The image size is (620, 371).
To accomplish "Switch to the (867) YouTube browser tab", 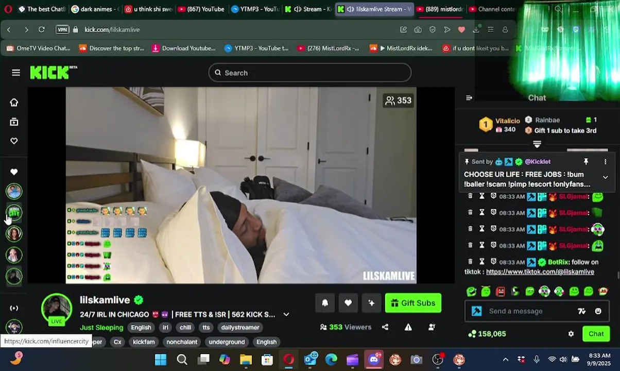I will [x=201, y=9].
